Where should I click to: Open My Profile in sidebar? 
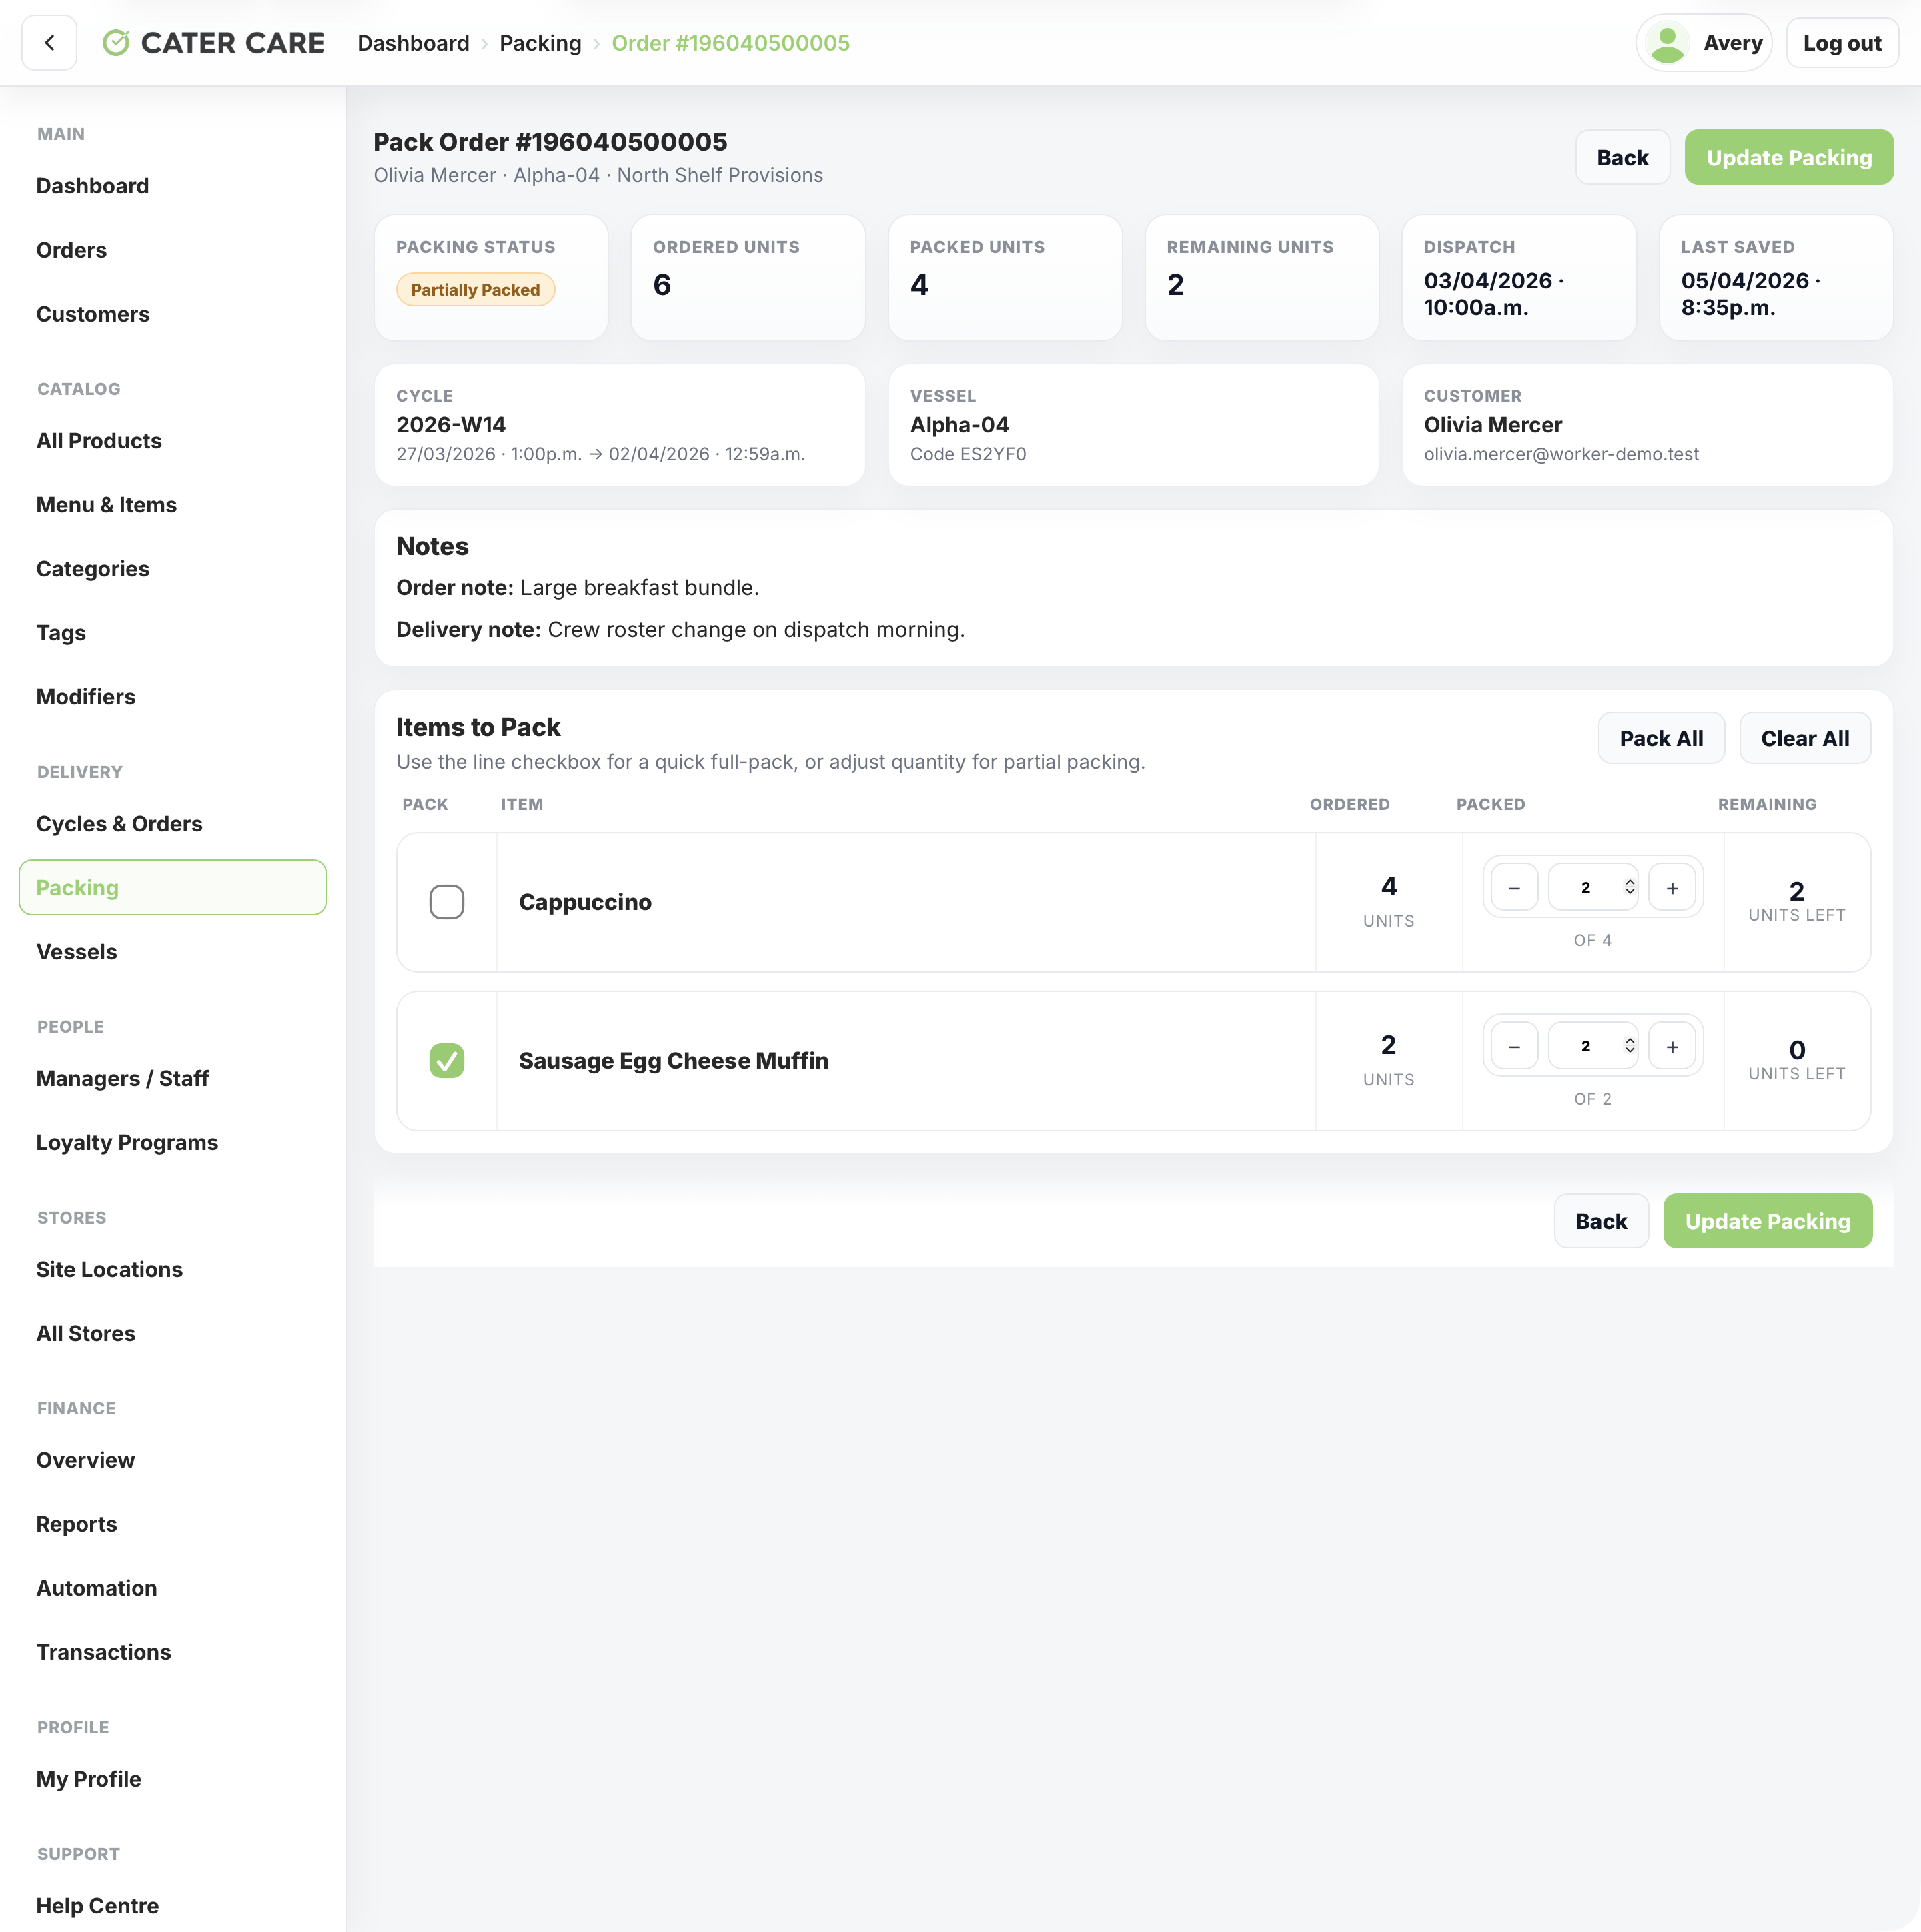click(89, 1780)
